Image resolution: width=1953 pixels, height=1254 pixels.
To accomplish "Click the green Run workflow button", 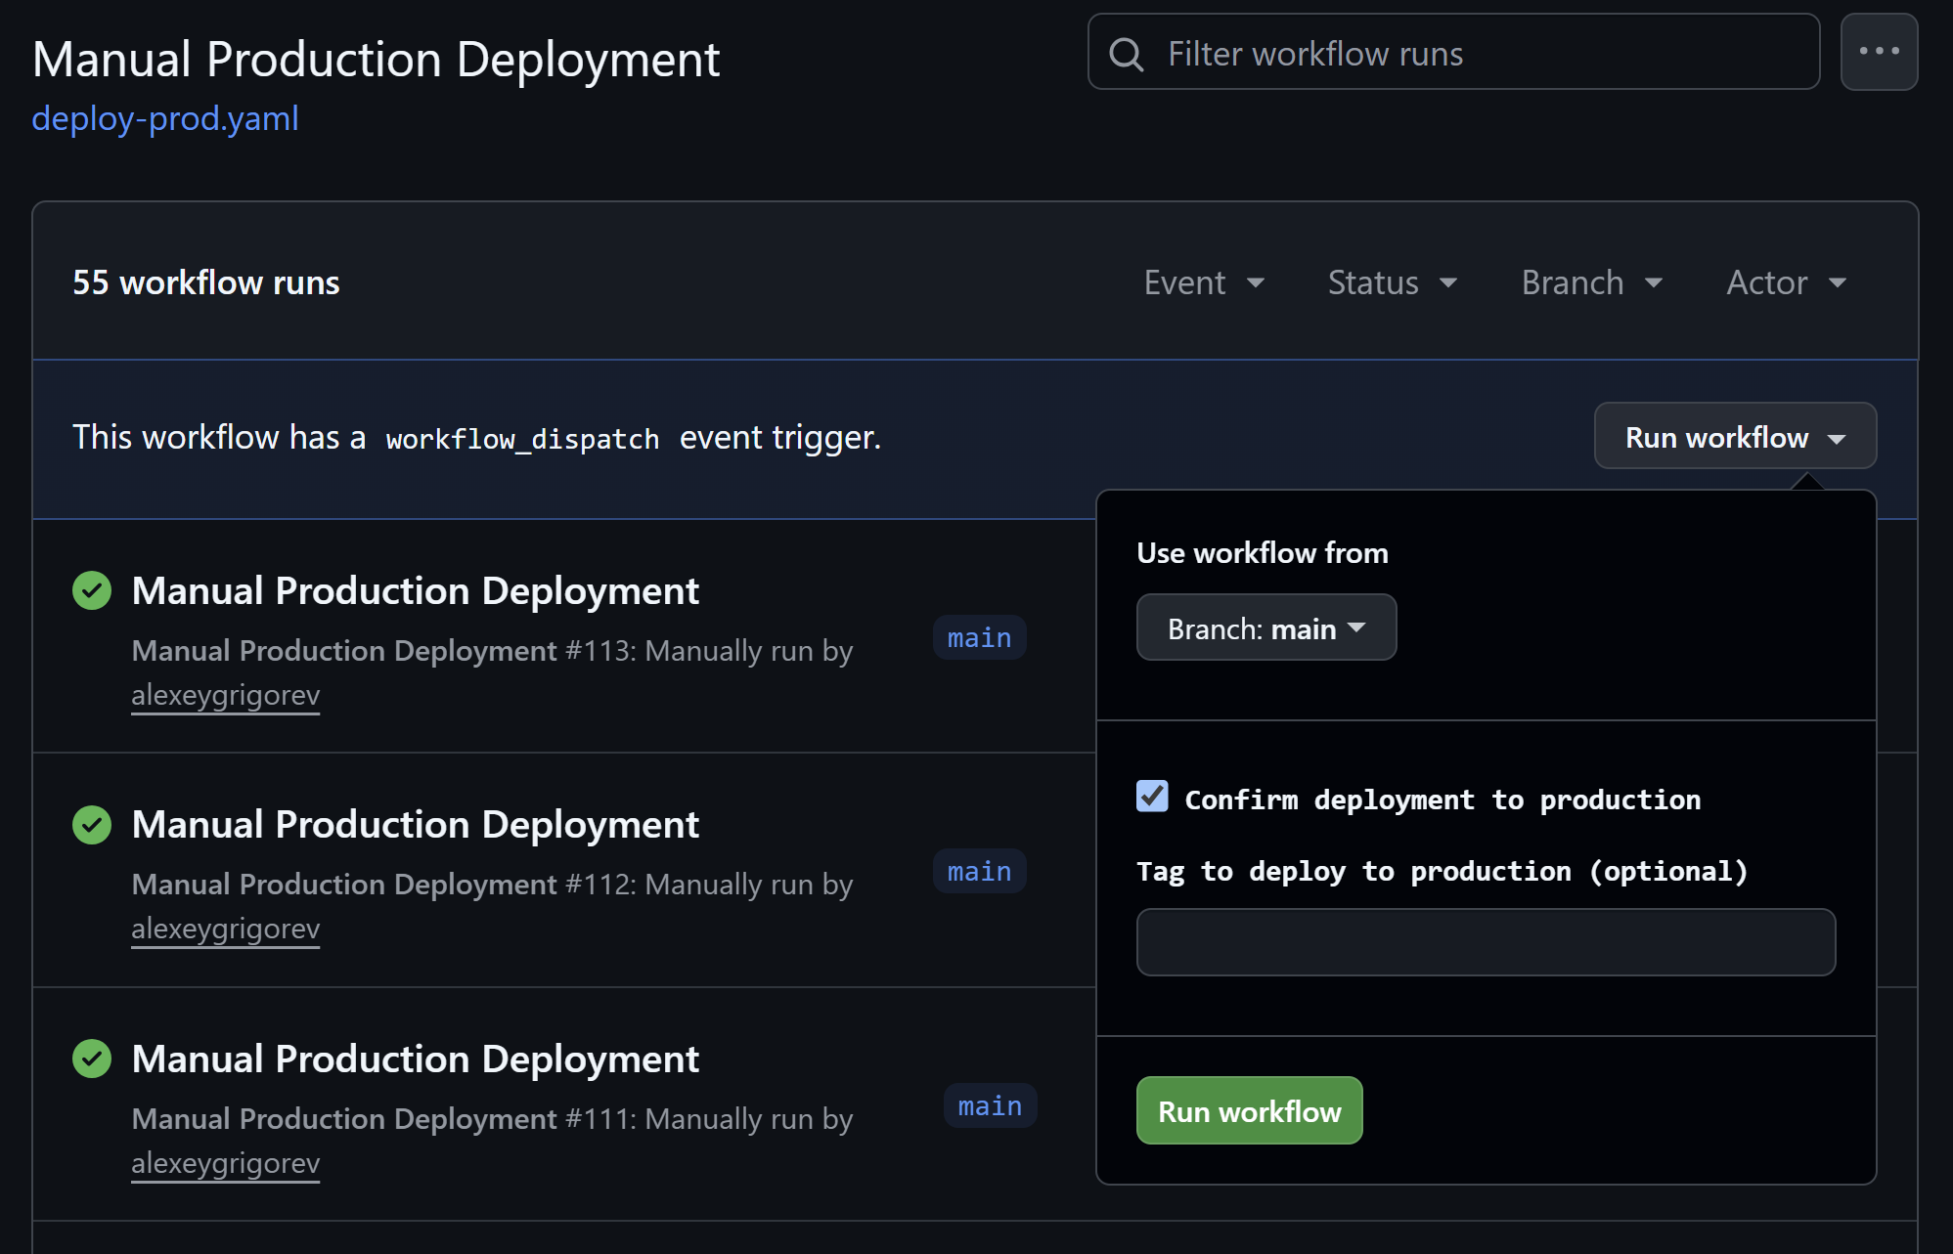I will pyautogui.click(x=1249, y=1110).
